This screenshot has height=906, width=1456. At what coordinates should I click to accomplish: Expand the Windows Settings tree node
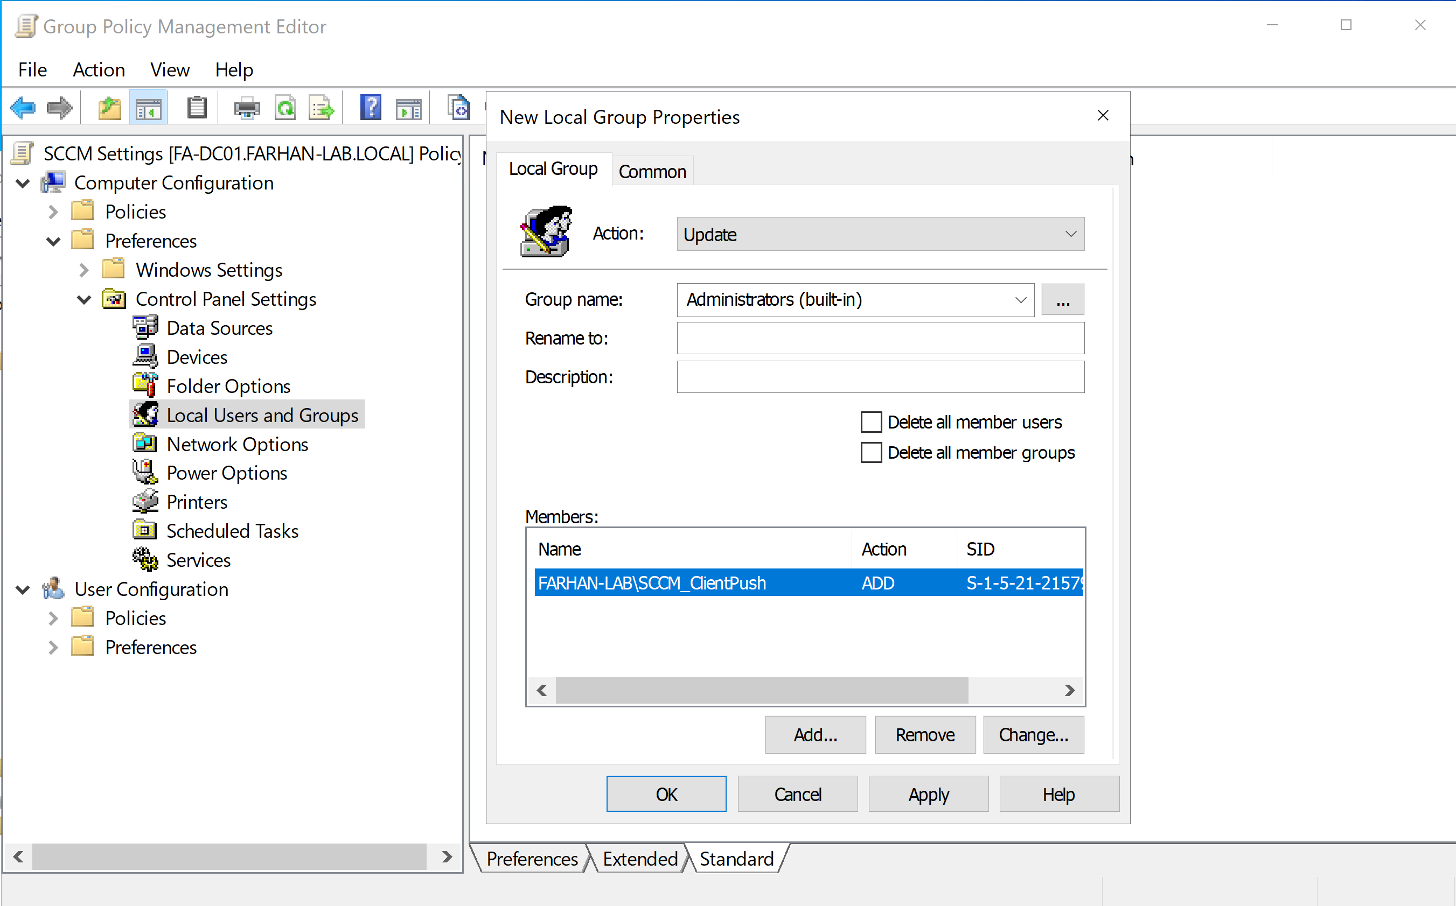[84, 270]
